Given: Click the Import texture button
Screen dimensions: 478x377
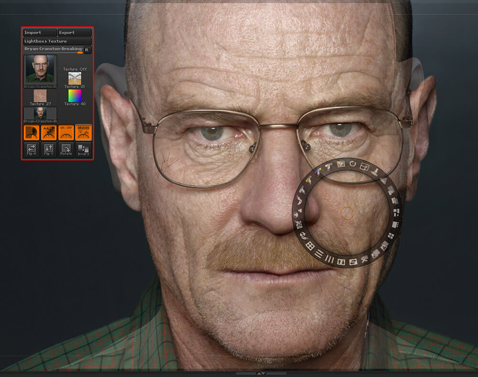Looking at the screenshot, I should [40, 33].
